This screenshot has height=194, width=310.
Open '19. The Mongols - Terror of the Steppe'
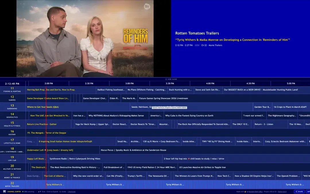pyautogui.click(x=168, y=132)
